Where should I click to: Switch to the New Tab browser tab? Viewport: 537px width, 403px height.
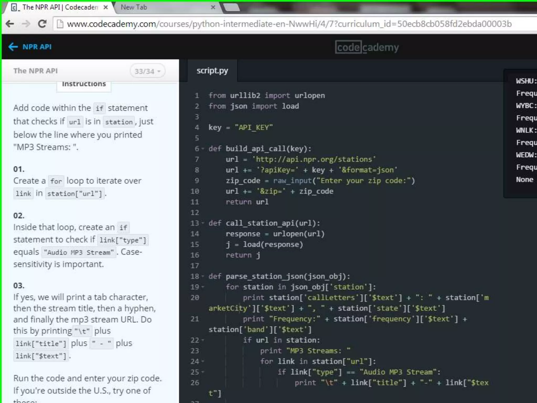coord(168,7)
